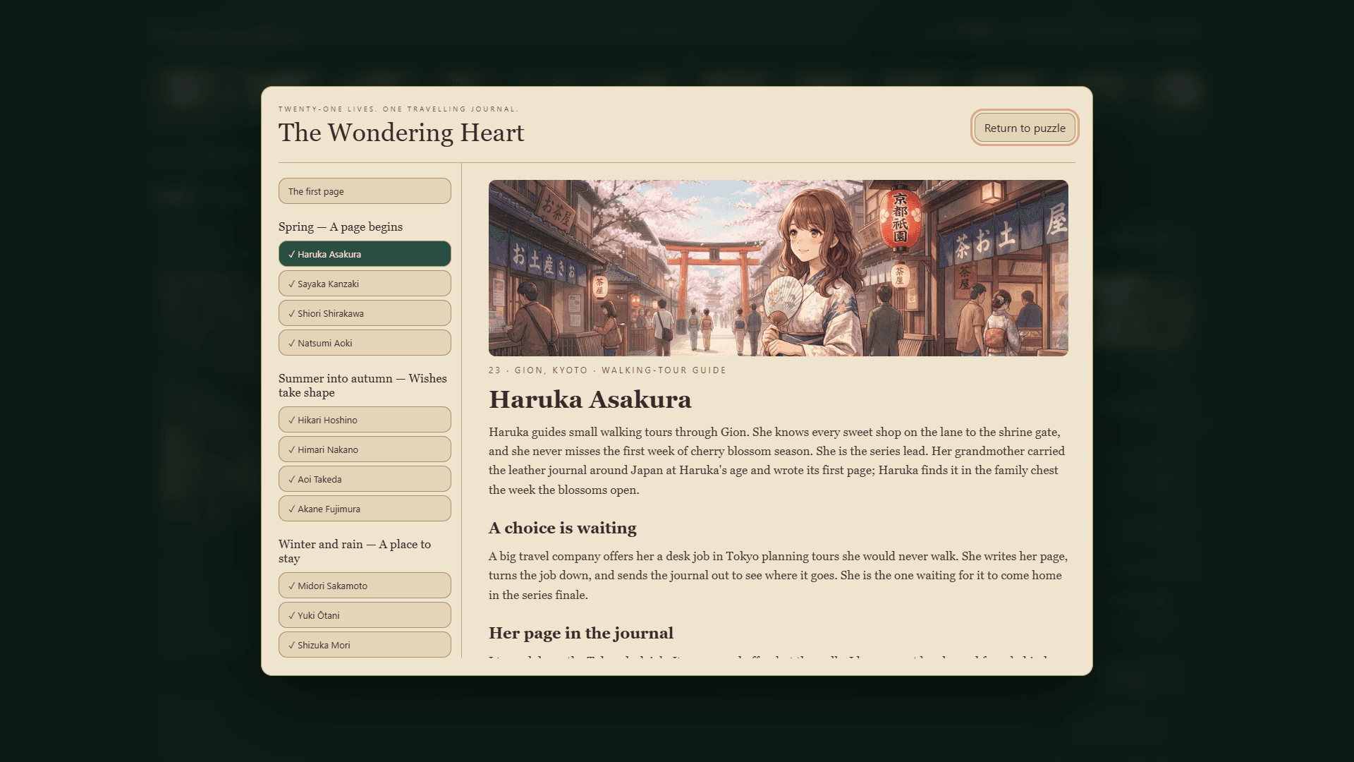Click the 'Twenty-one lives. One travelling journal.' tagline
This screenshot has height=762, width=1354.
tap(398, 109)
